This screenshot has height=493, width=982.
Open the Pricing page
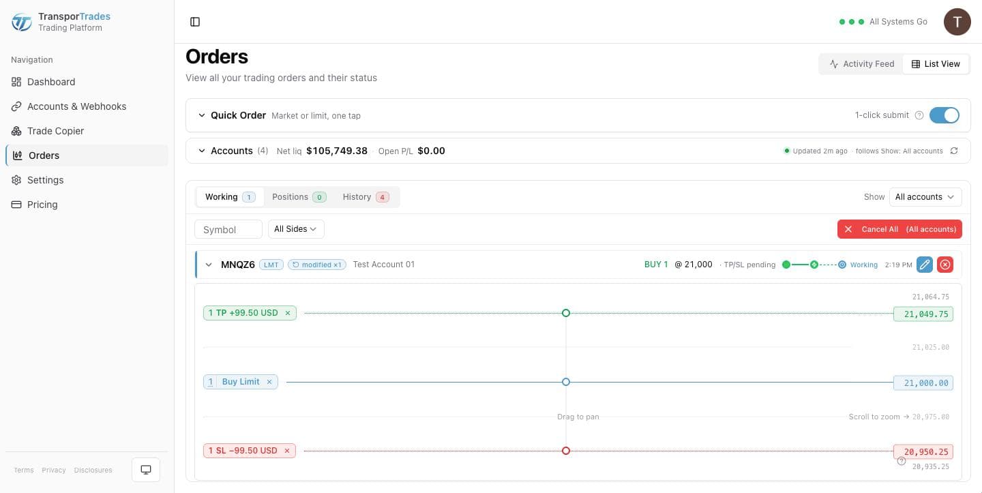coord(87,205)
